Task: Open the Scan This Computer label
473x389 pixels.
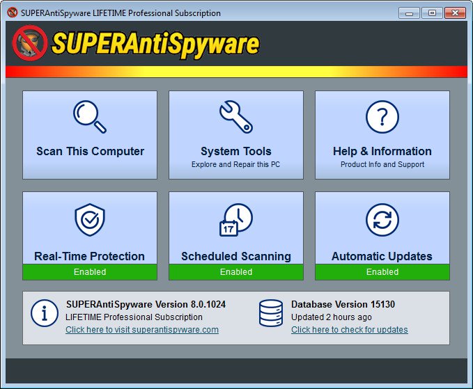Action: (90, 151)
